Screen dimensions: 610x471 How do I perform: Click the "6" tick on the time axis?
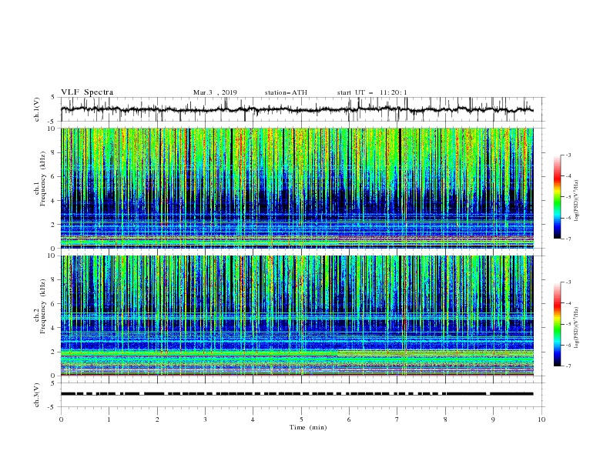[349, 419]
